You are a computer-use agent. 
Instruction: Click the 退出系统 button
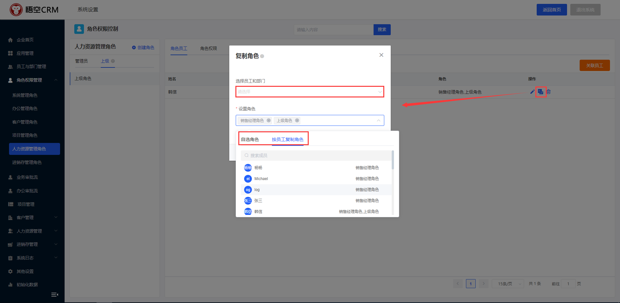(585, 10)
